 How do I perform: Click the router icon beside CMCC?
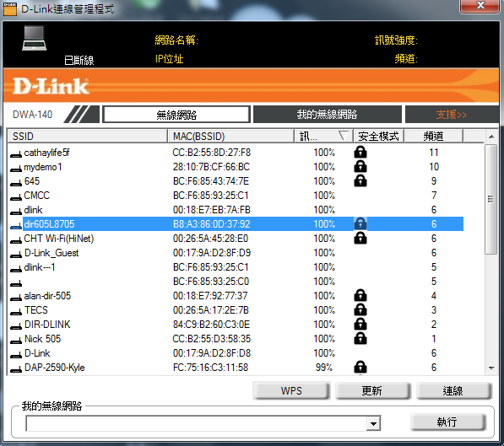coord(16,197)
